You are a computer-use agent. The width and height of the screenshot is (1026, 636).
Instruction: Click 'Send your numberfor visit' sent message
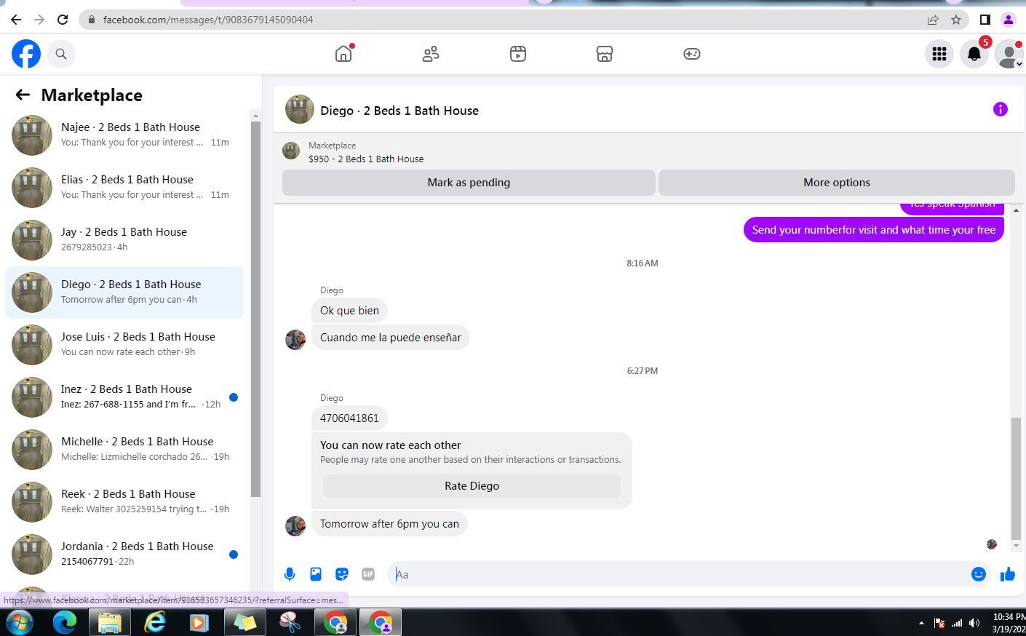click(874, 230)
